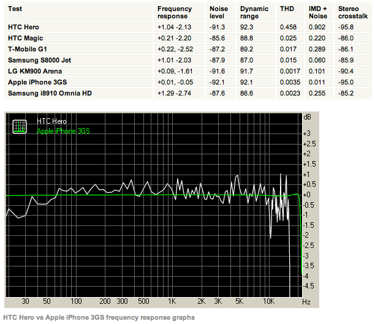Image resolution: width=375 pixels, height=324 pixels.
Task: Click the 'dB' axis unit label
Action: 307,117
